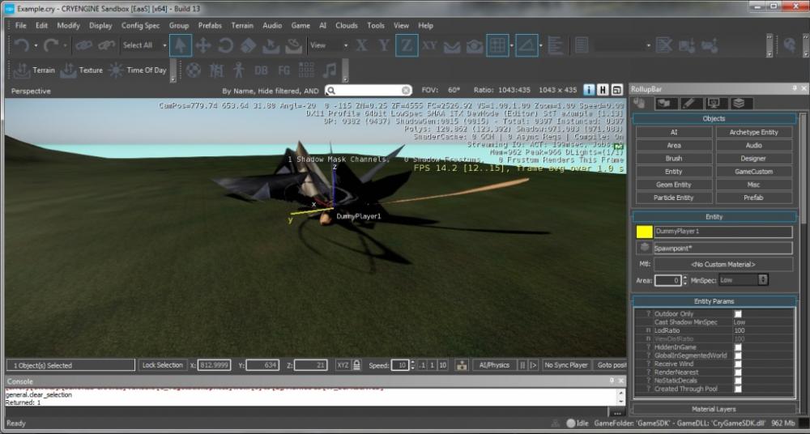
Task: Open the File menu
Action: [x=21, y=25]
